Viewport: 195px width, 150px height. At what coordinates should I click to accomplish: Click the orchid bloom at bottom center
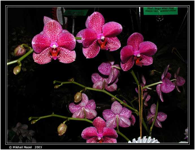[x=99, y=131]
